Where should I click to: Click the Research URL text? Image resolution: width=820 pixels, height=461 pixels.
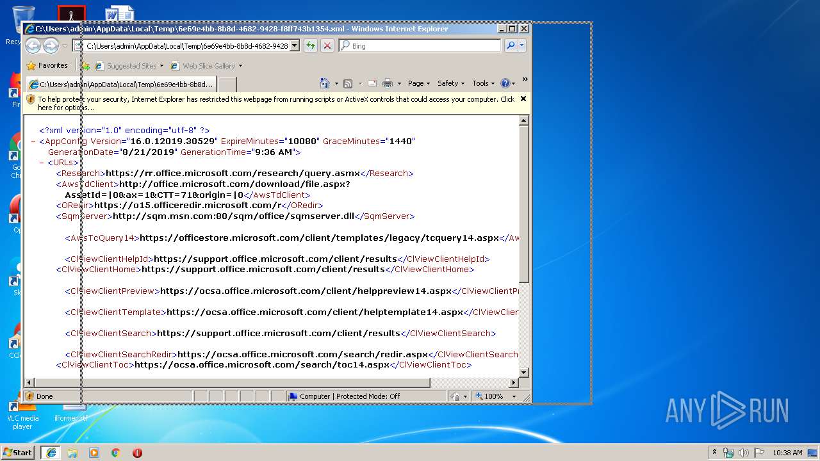(233, 173)
